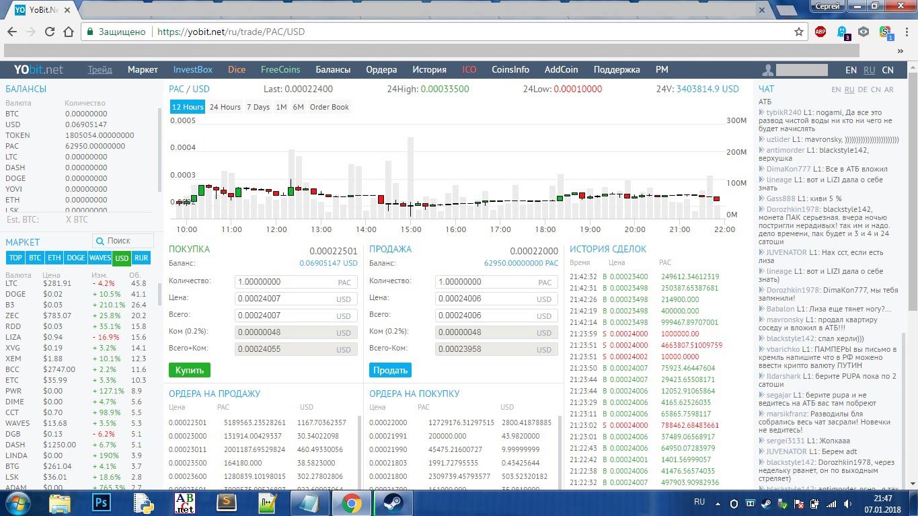Show the Order Book chart view

point(330,107)
